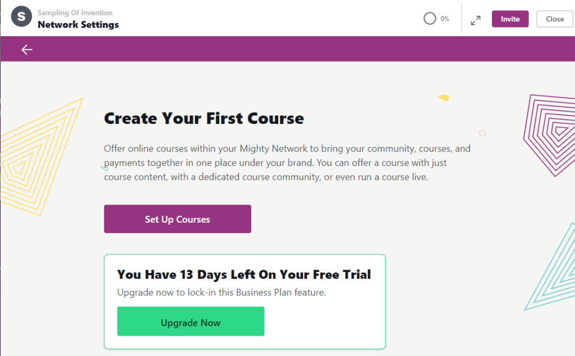Open the round S network avatar
The width and height of the screenshot is (575, 356).
(21, 16)
